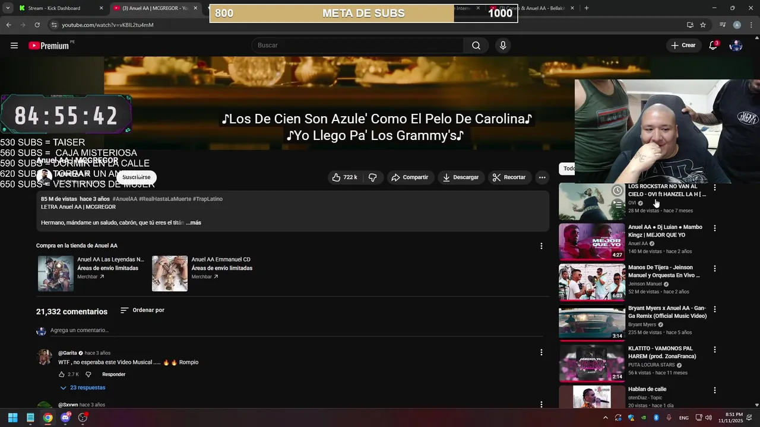
Task: Show hidden system tray icons
Action: pos(605,418)
